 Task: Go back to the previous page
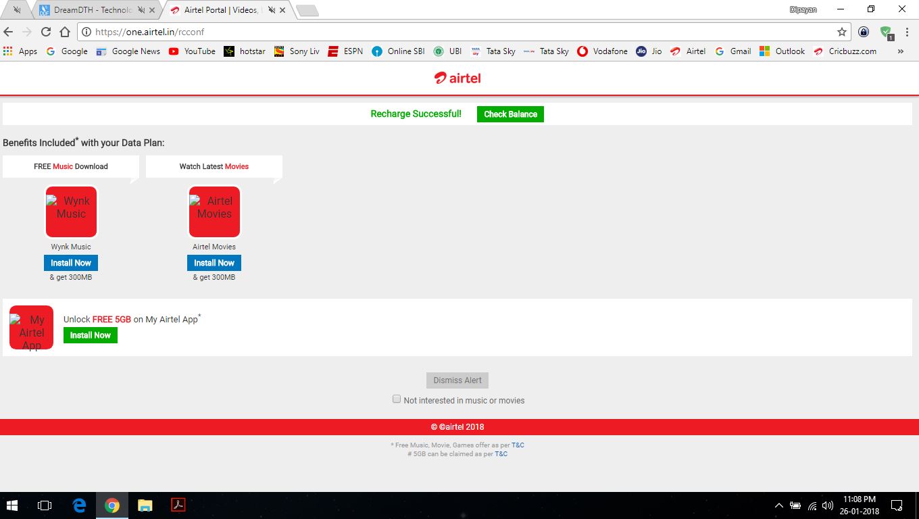(x=8, y=32)
